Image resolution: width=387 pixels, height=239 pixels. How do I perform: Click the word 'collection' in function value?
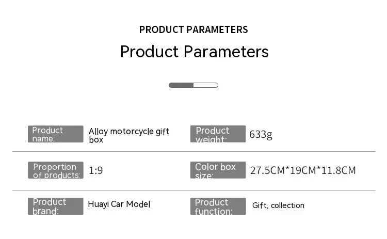287,205
